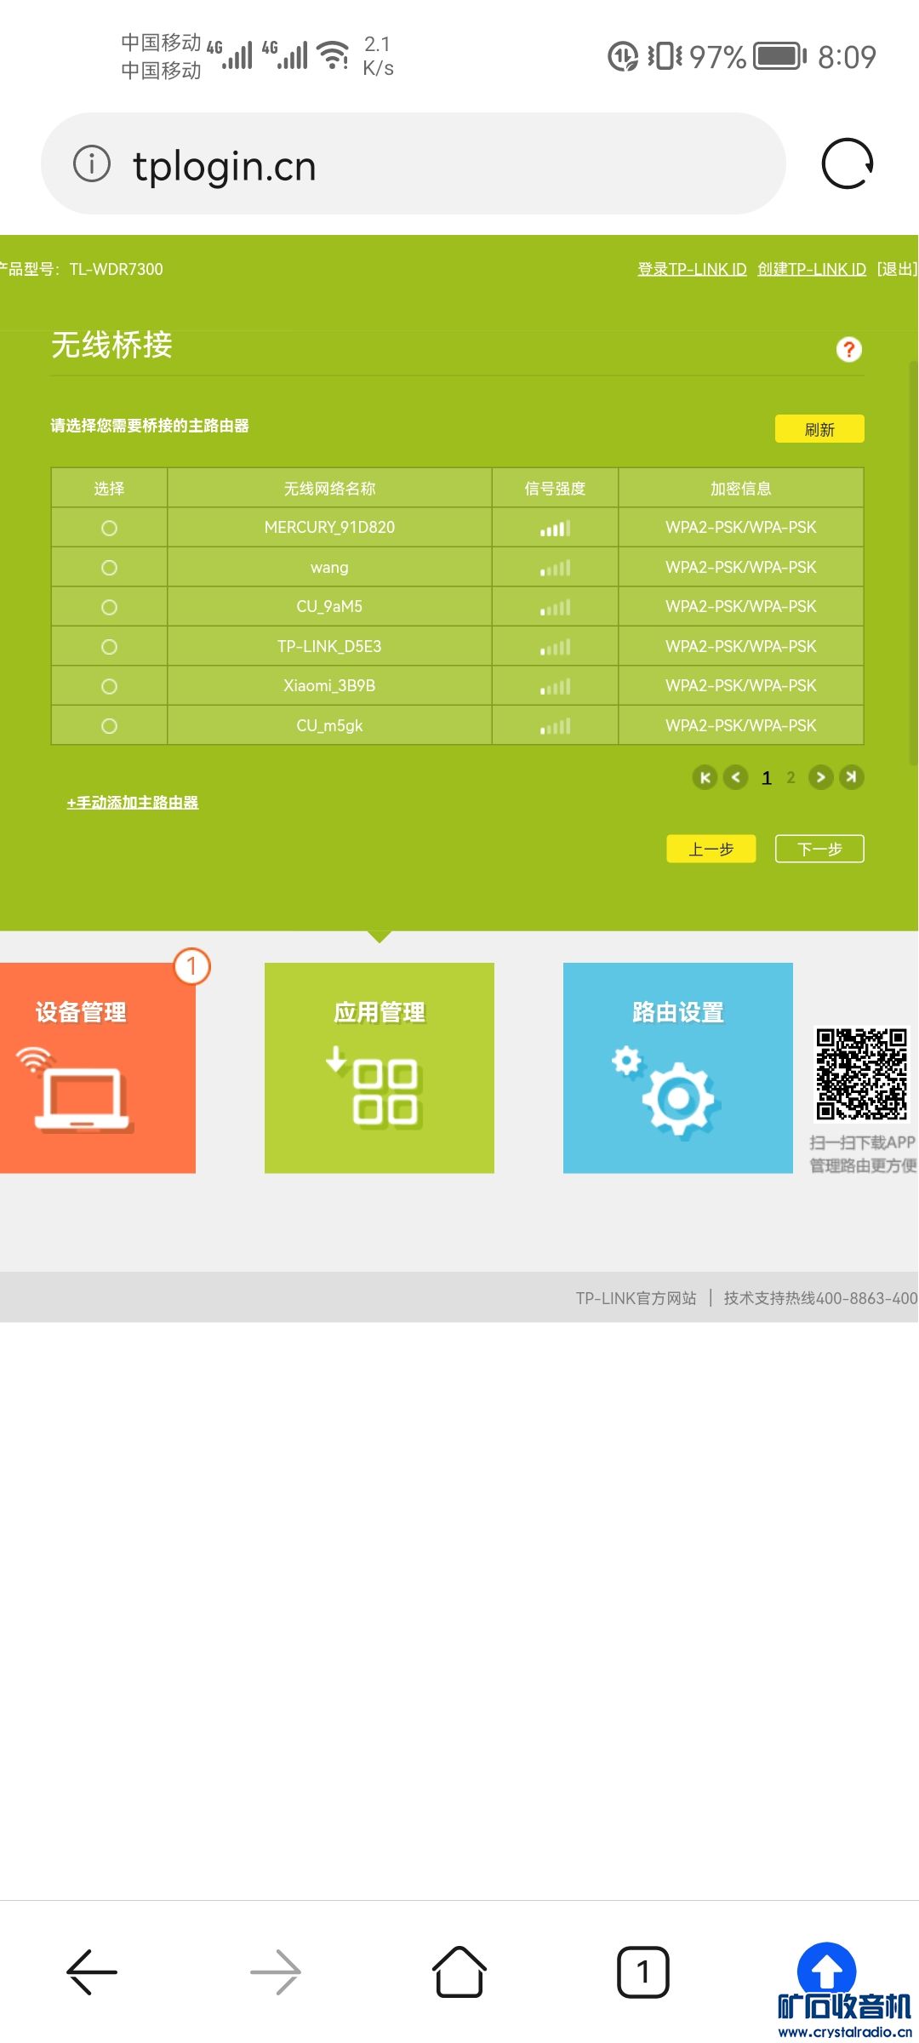Tap the tplogin.cn address bar
Viewport: 919px width, 2043px height.
pos(414,163)
